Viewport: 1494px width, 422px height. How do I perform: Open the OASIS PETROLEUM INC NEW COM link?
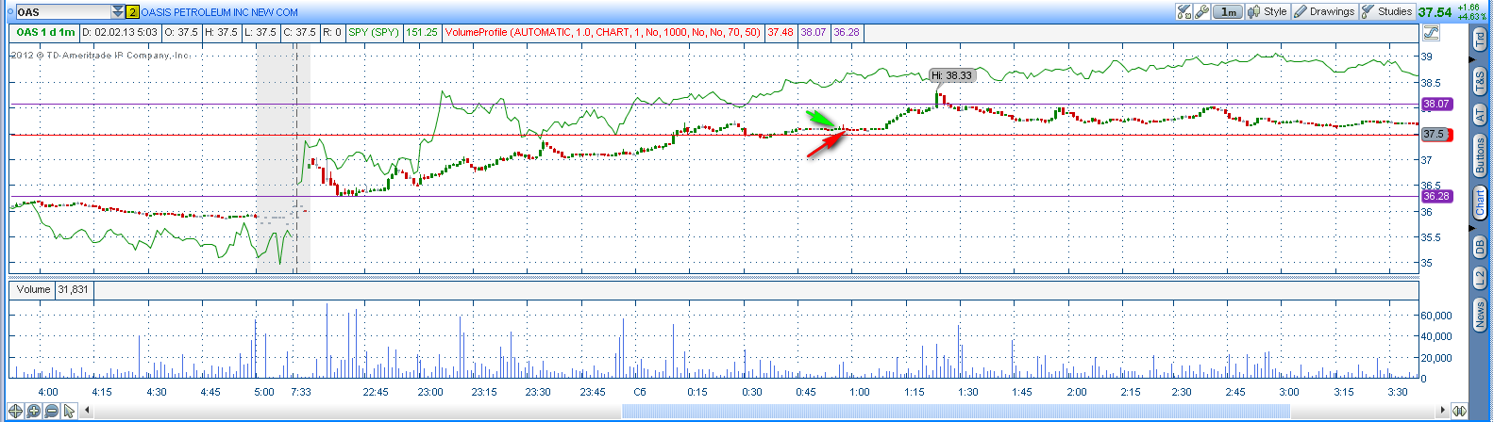[x=219, y=12]
